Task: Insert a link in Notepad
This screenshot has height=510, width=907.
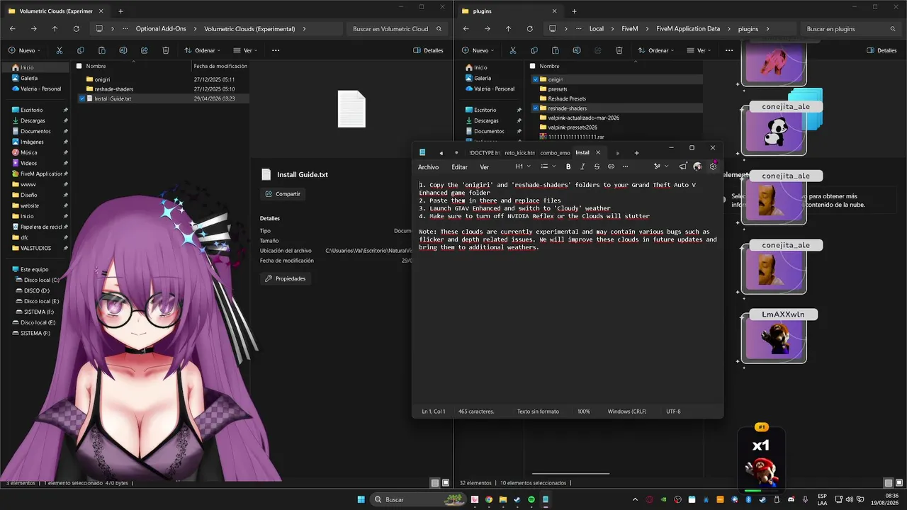Action: pos(611,166)
